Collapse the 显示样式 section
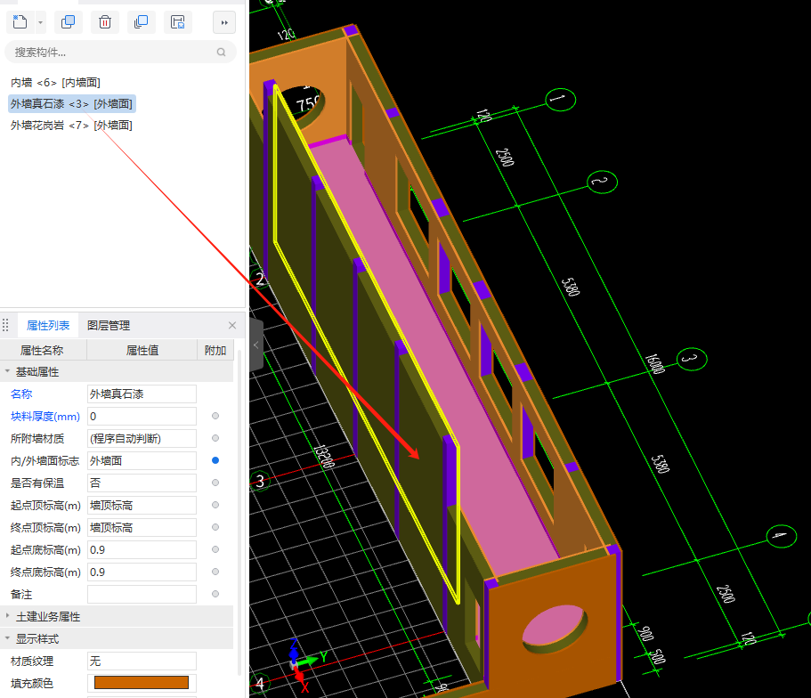The height and width of the screenshot is (698, 811). (7, 638)
